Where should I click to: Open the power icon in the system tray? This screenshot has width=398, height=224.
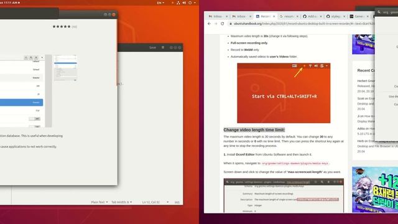click(x=190, y=2)
